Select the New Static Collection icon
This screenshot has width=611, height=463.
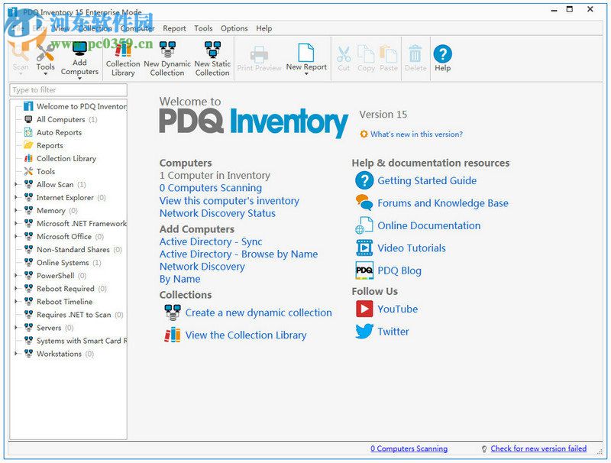tap(212, 55)
